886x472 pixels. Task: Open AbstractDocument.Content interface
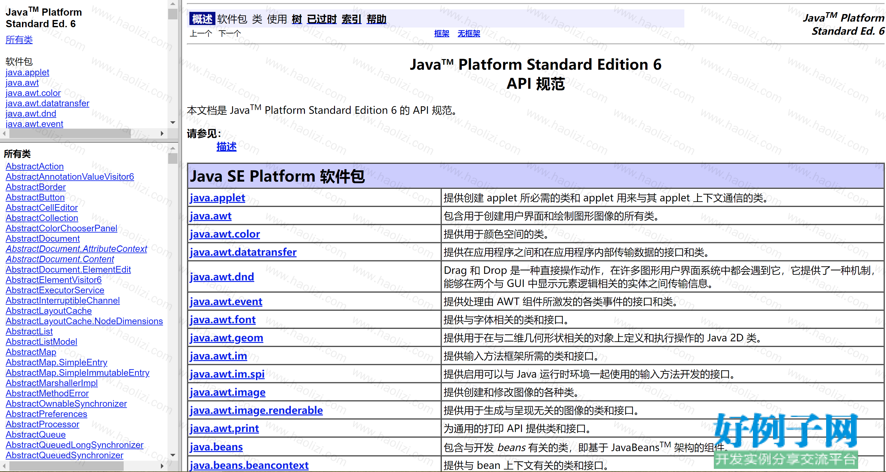pos(60,259)
